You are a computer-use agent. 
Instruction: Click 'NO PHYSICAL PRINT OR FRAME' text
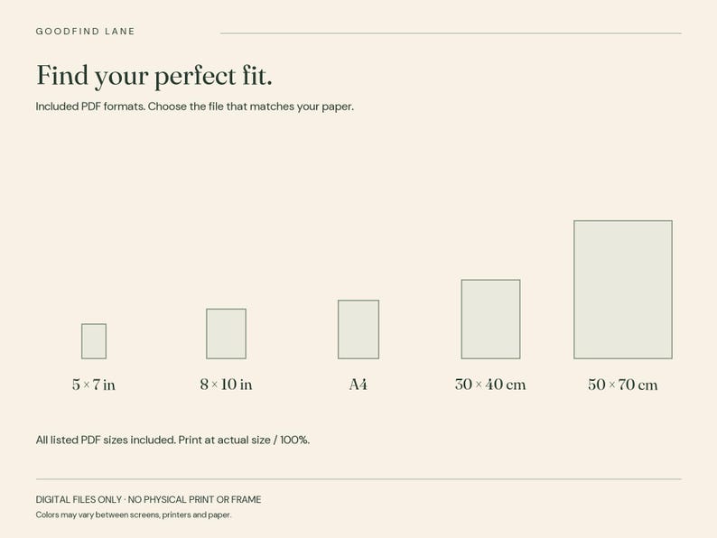coord(195,499)
